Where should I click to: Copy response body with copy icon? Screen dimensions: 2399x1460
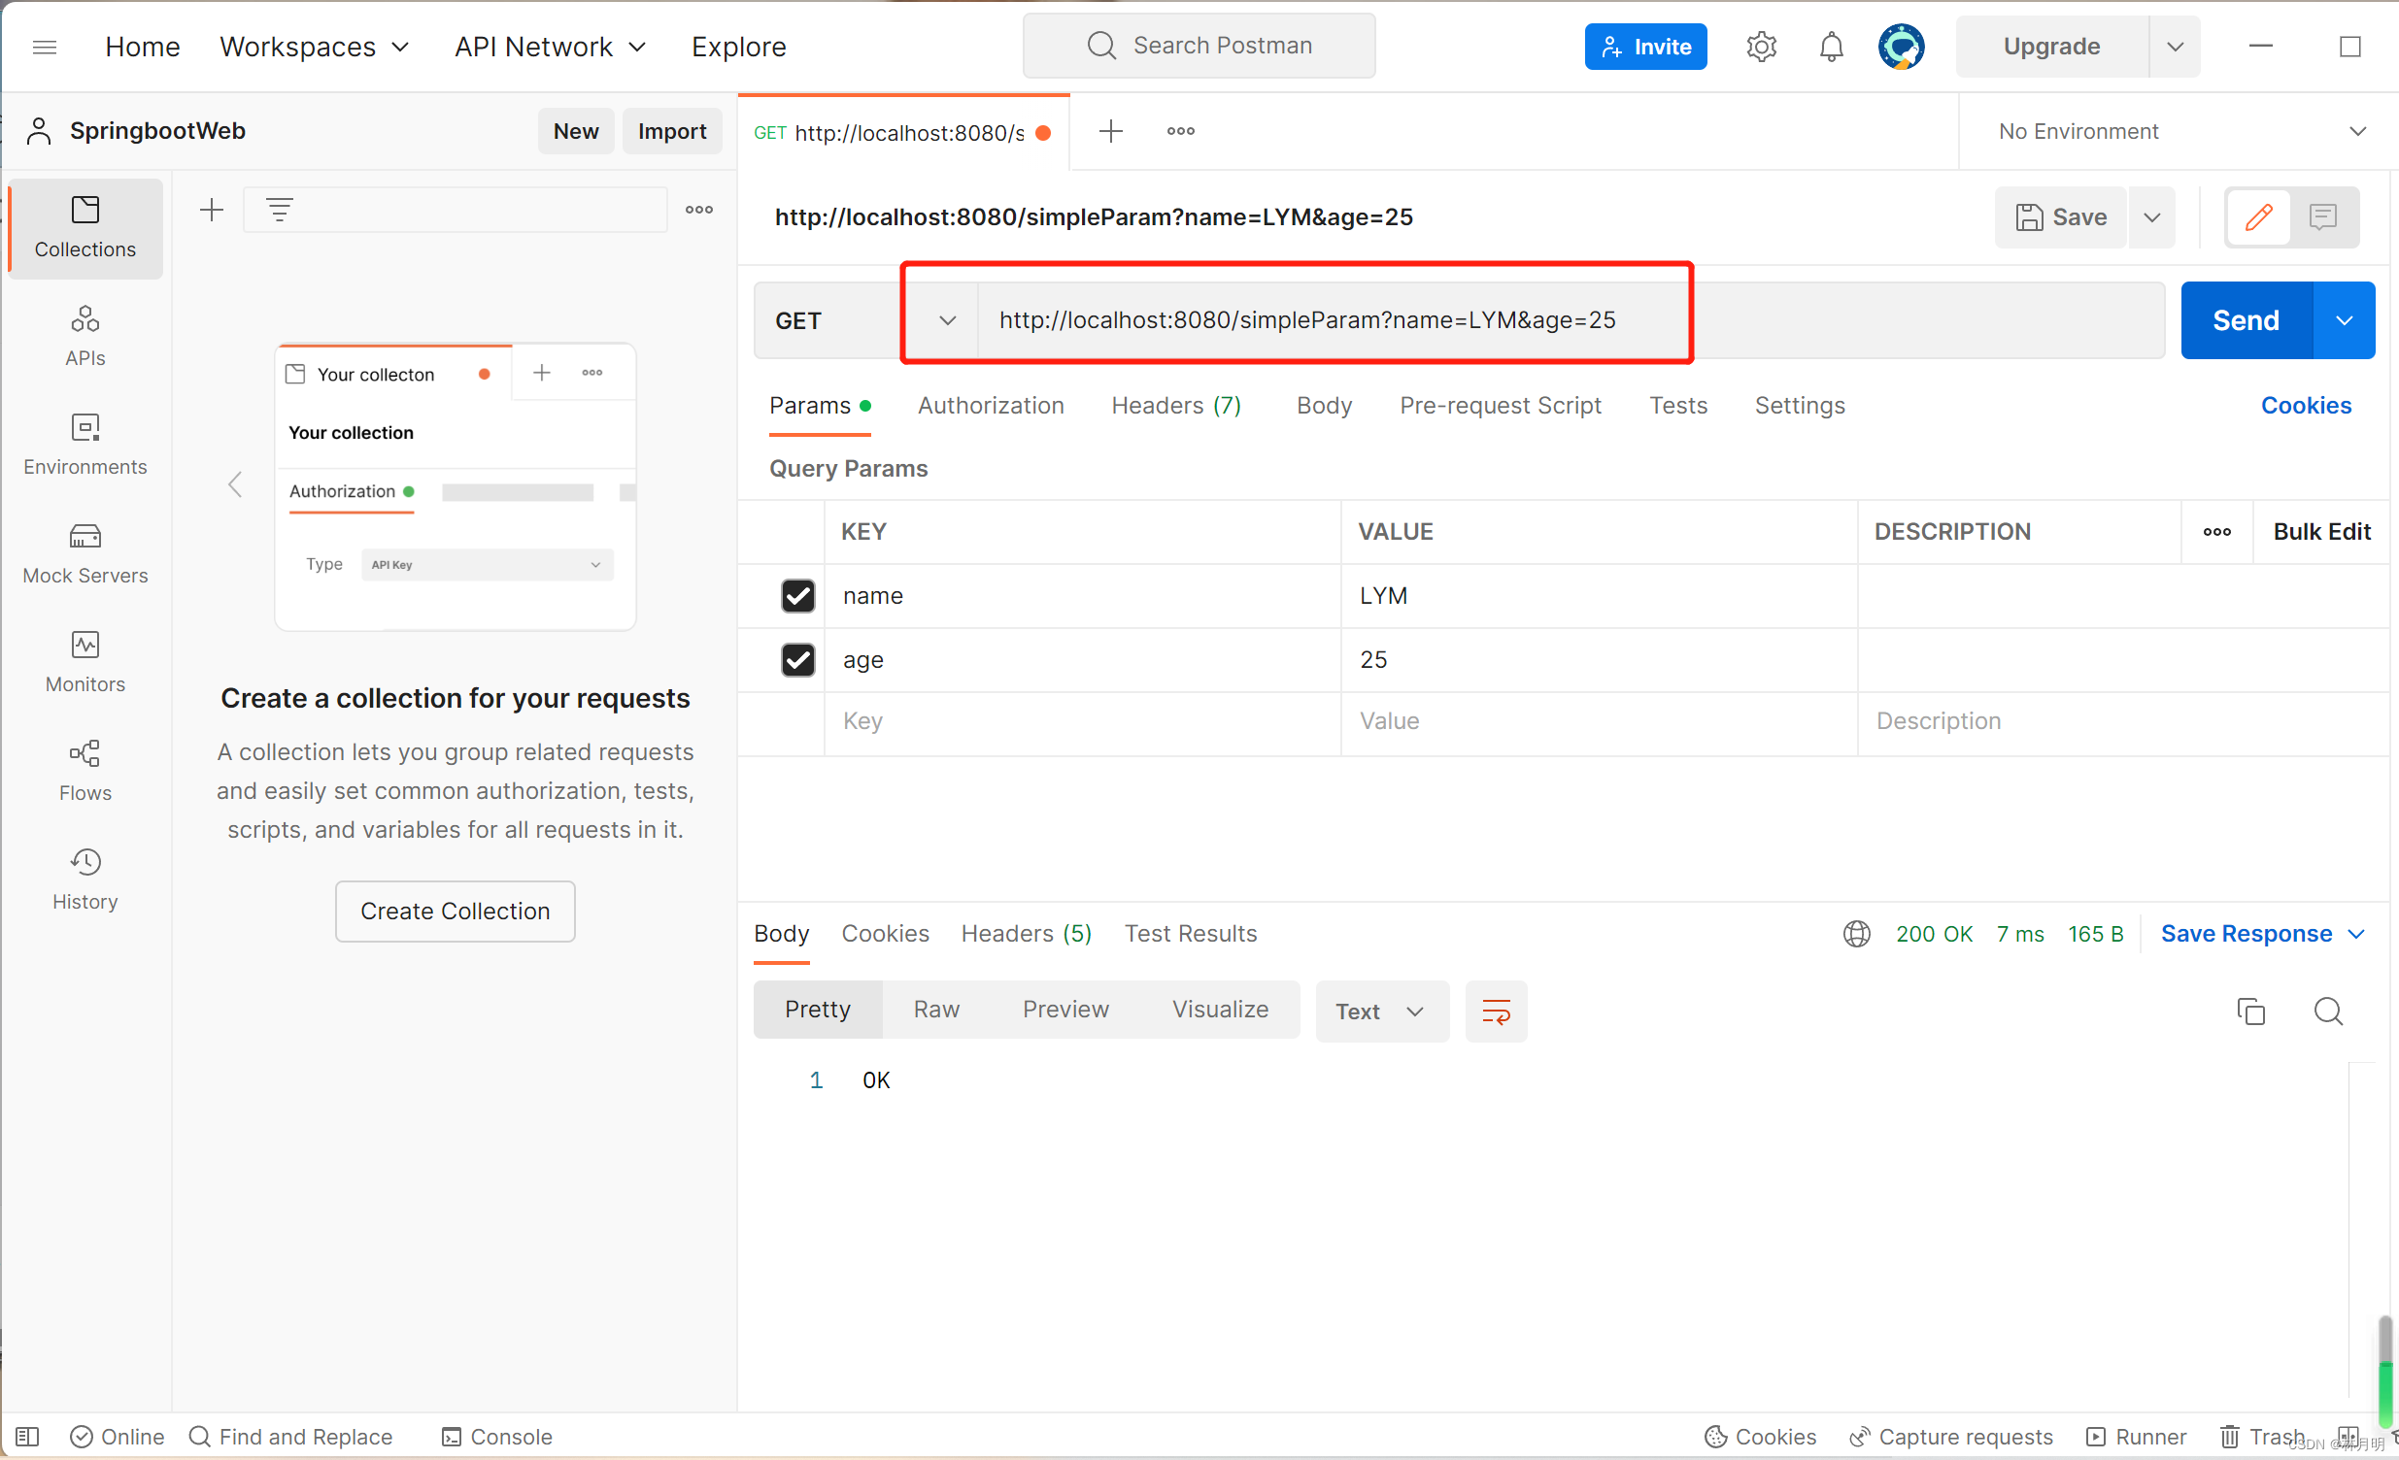click(x=2250, y=1012)
